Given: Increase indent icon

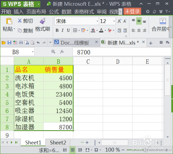Looking at the screenshot, I should (x=125, y=30).
